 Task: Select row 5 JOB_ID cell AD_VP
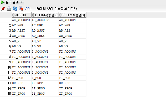(22, 41)
